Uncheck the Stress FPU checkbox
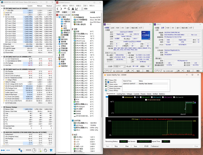Image resolution: width=203 pixels, height=155 pixels. tap(108, 82)
